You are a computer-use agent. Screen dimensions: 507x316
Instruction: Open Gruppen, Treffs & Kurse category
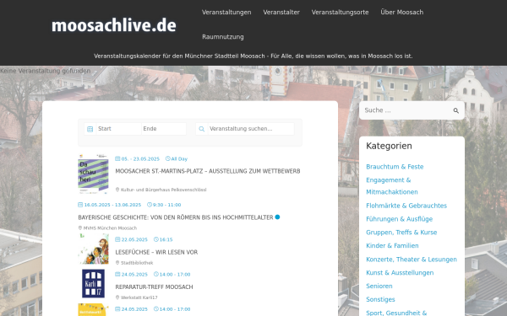tap(401, 233)
